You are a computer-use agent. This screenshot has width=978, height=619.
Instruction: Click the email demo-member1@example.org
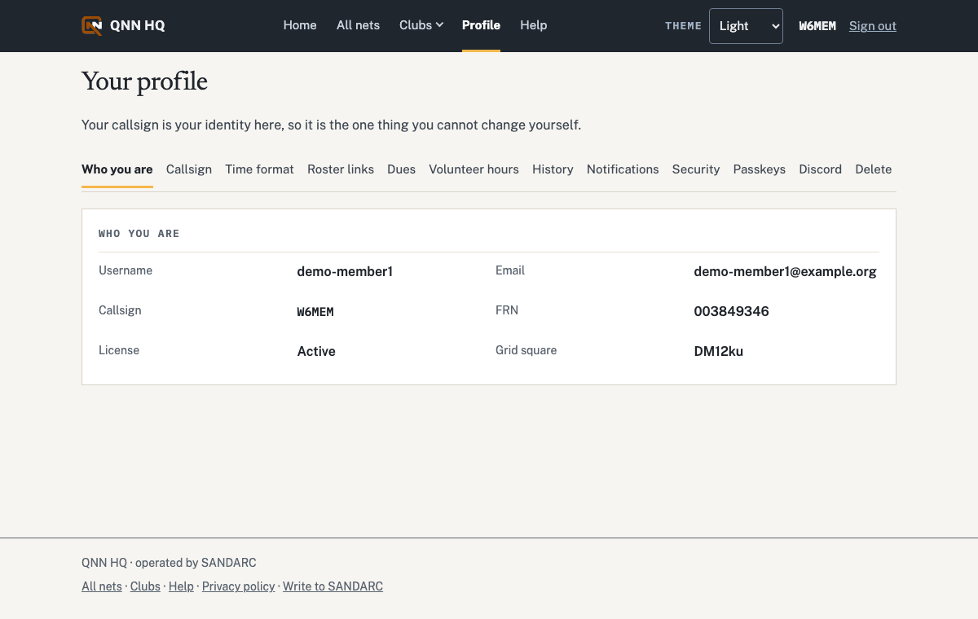click(x=785, y=272)
